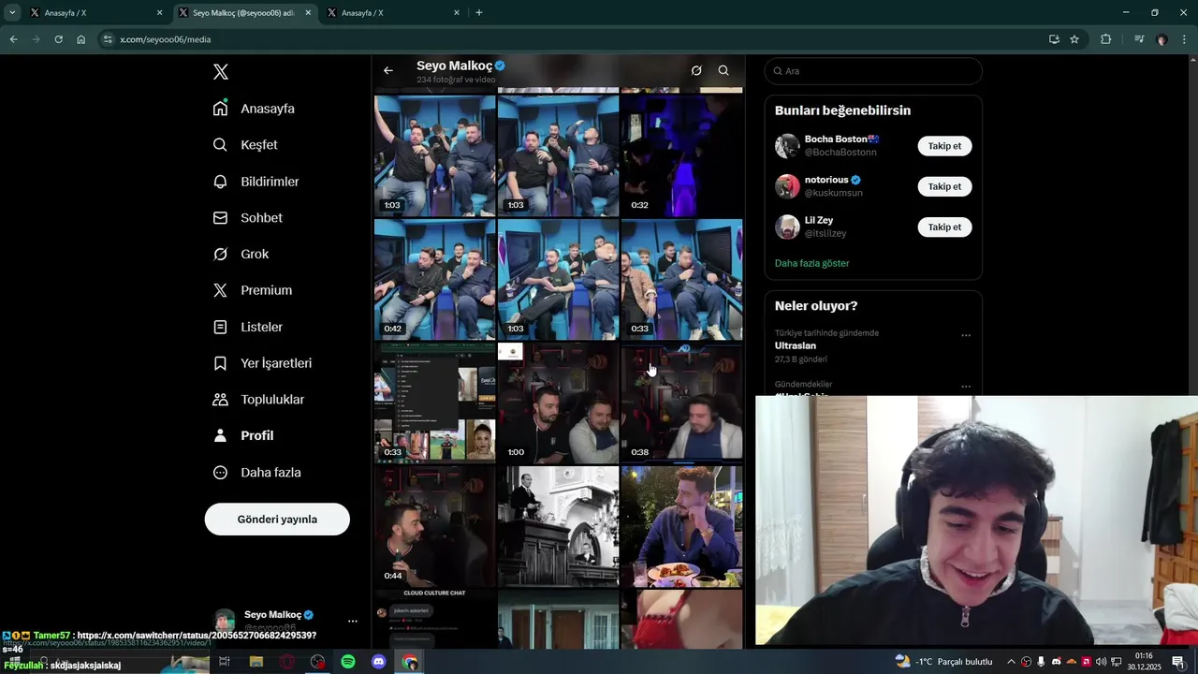This screenshot has width=1198, height=674.
Task: Open Anasayfa home in sidebar
Action: pyautogui.click(x=254, y=109)
